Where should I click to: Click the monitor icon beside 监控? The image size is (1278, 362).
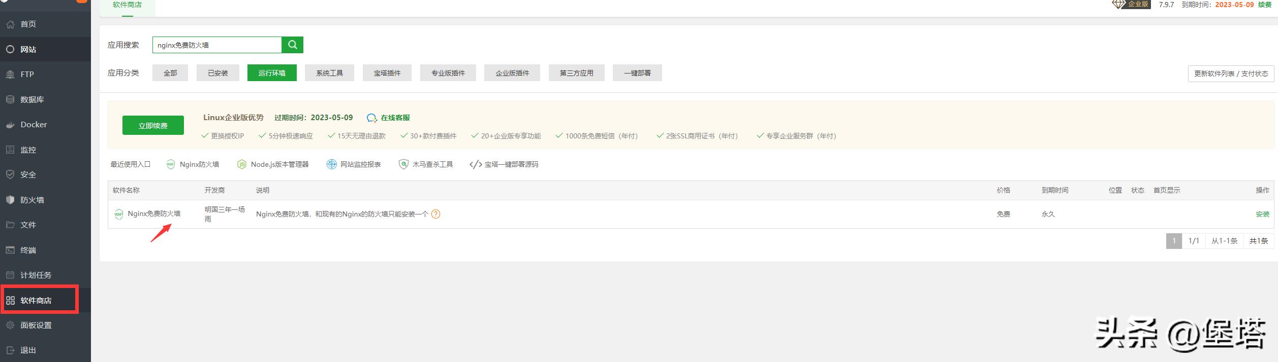[x=10, y=150]
